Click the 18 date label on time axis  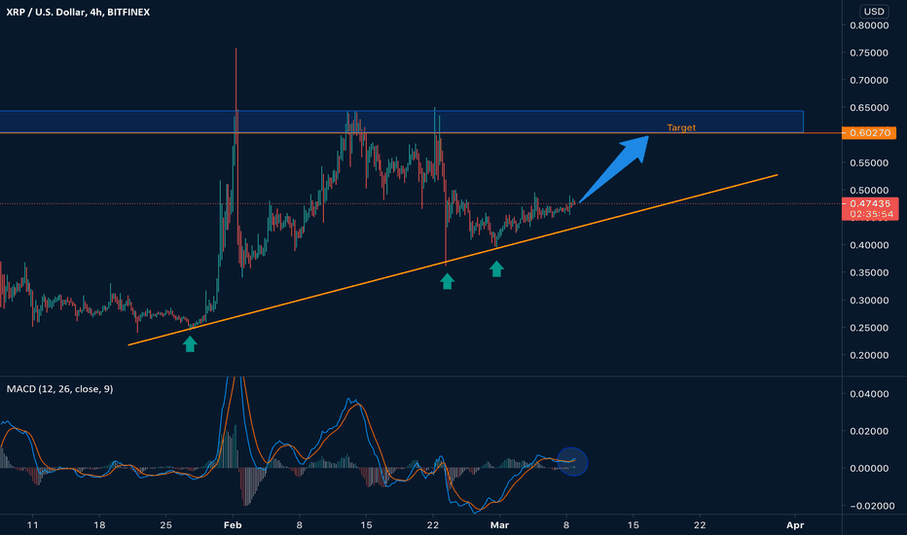tap(99, 525)
